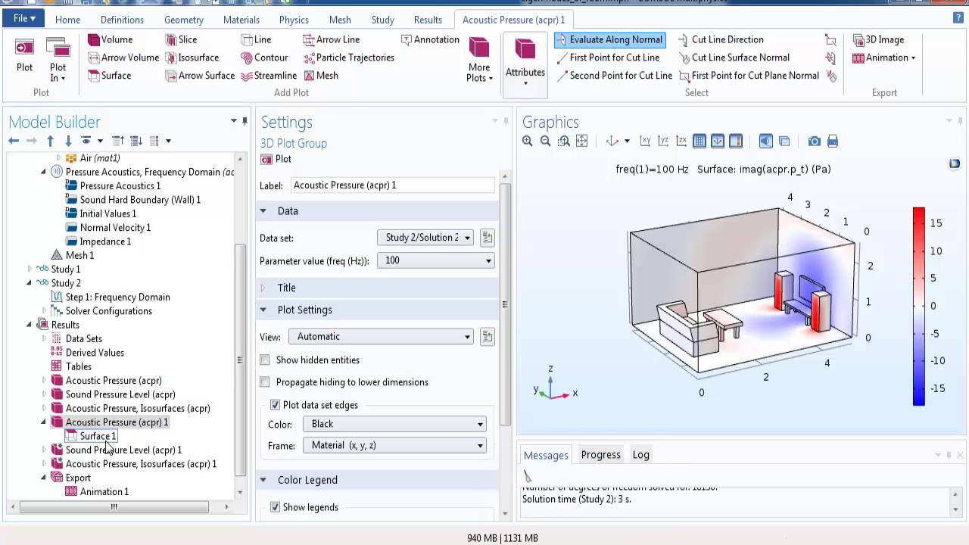
Task: Add a Particle Trajectories plot
Action: point(349,58)
